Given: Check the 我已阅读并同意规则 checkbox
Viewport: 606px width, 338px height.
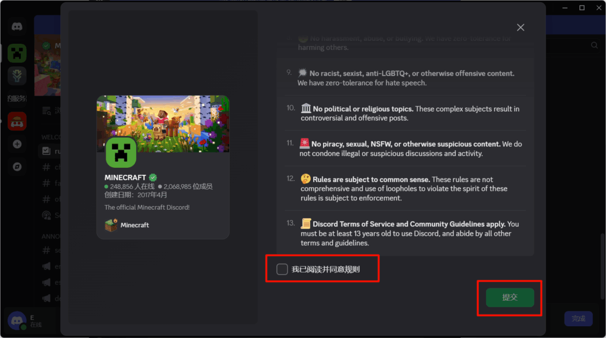Looking at the screenshot, I should (x=282, y=269).
